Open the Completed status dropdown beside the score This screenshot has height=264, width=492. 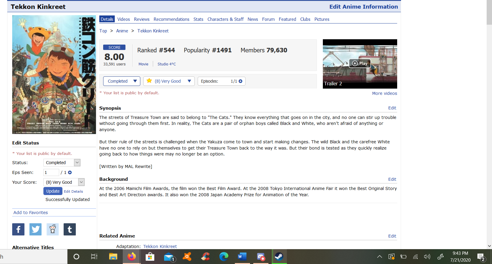click(x=122, y=81)
